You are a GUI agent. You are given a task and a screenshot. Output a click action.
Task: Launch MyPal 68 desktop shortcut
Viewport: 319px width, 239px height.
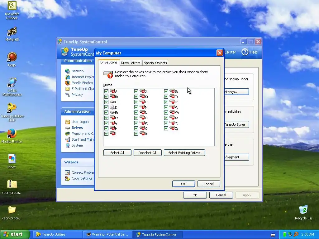pyautogui.click(x=12, y=34)
